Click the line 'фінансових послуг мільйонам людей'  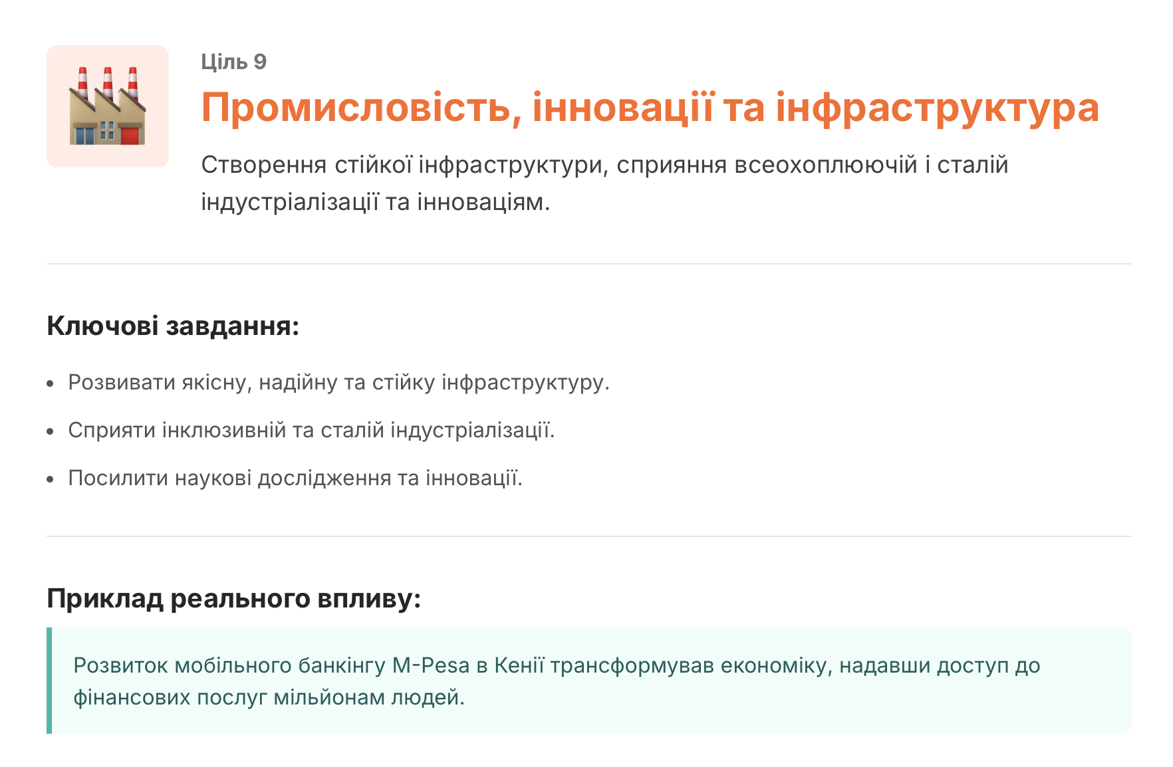tap(269, 697)
